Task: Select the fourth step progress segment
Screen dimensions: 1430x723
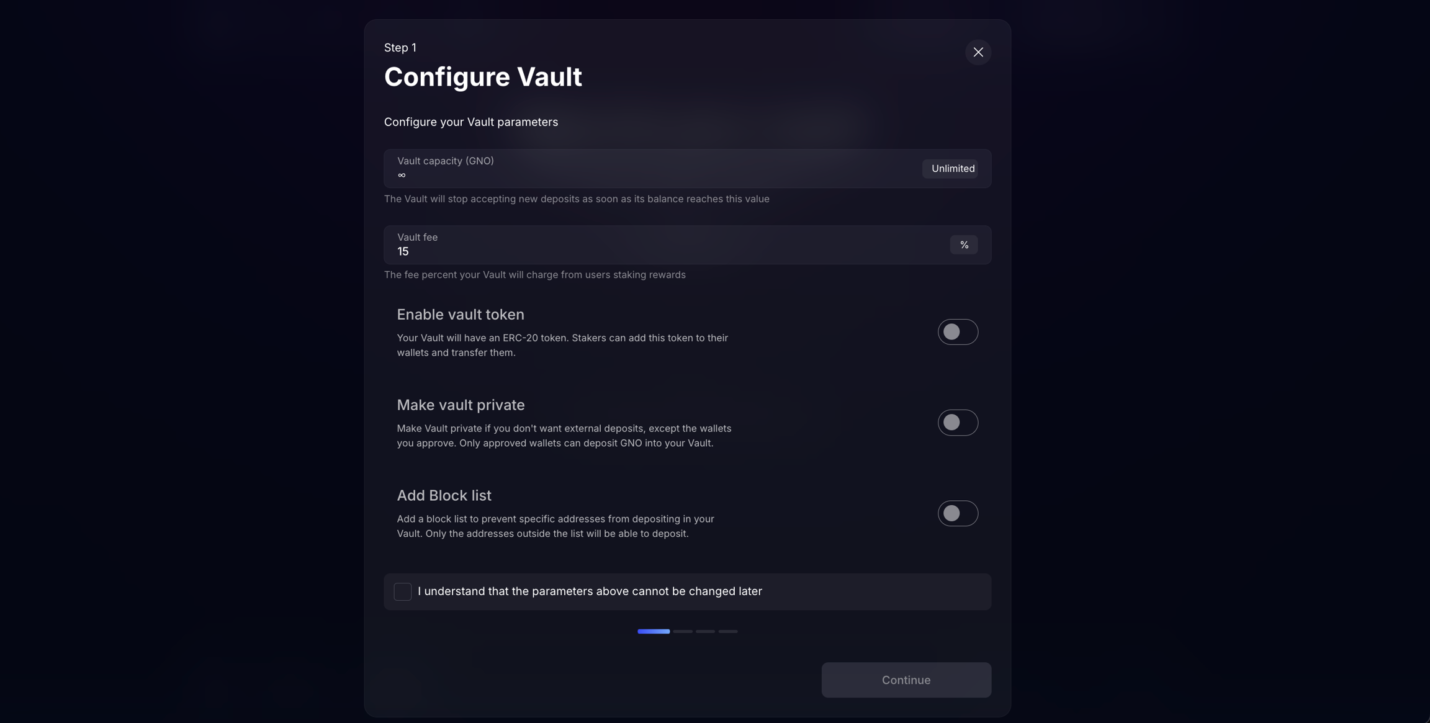Action: point(728,631)
